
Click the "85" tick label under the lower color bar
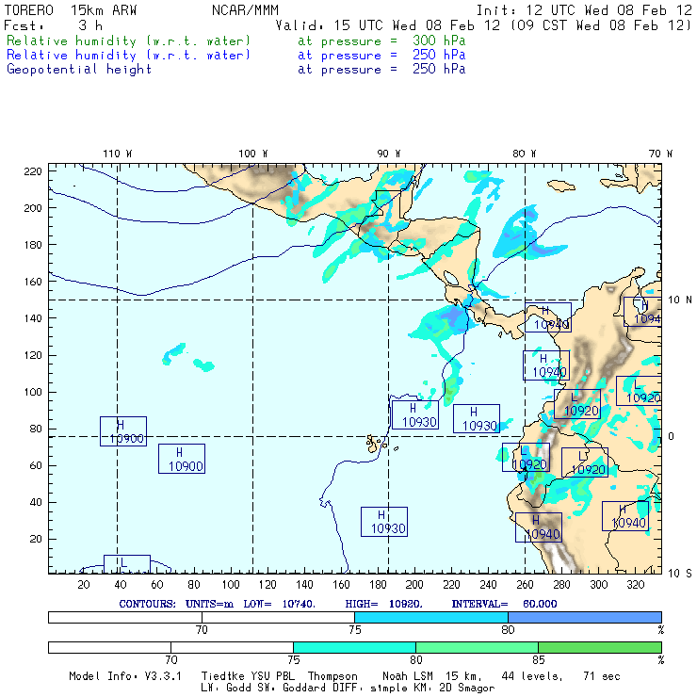pos(539,659)
